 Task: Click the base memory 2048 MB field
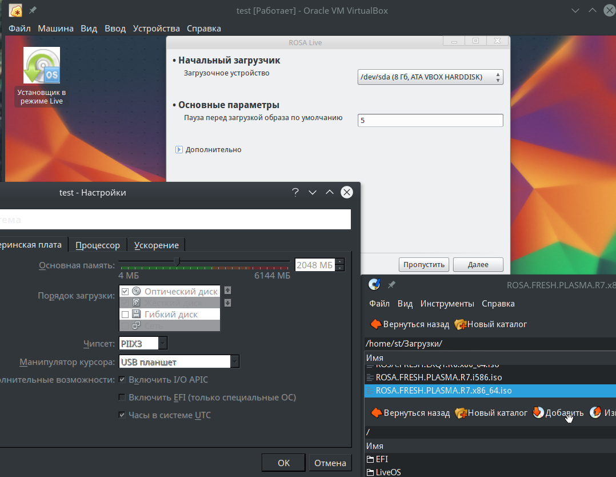pyautogui.click(x=315, y=265)
